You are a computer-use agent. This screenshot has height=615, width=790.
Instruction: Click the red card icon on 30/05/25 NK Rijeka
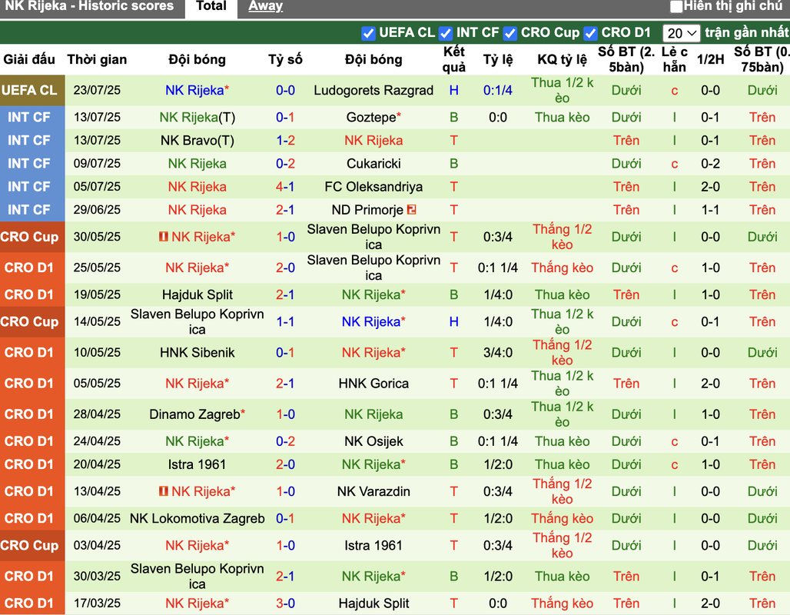click(x=163, y=236)
